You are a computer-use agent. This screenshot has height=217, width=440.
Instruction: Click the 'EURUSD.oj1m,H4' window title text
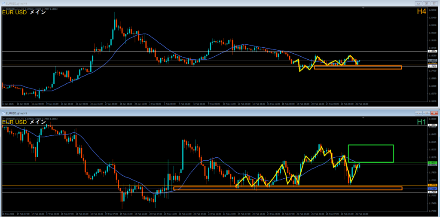pyautogui.click(x=16, y=3)
